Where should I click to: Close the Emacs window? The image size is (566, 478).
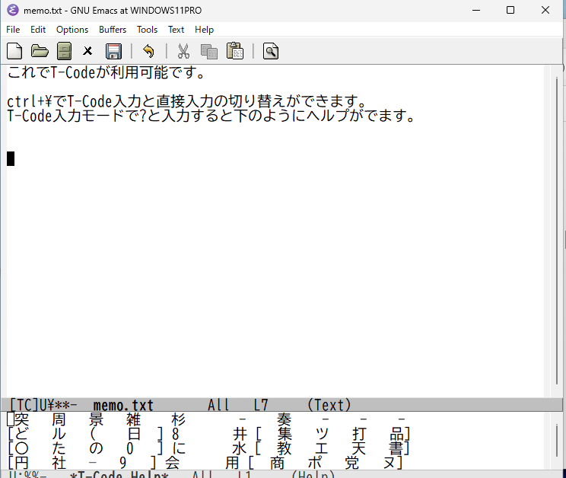545,10
